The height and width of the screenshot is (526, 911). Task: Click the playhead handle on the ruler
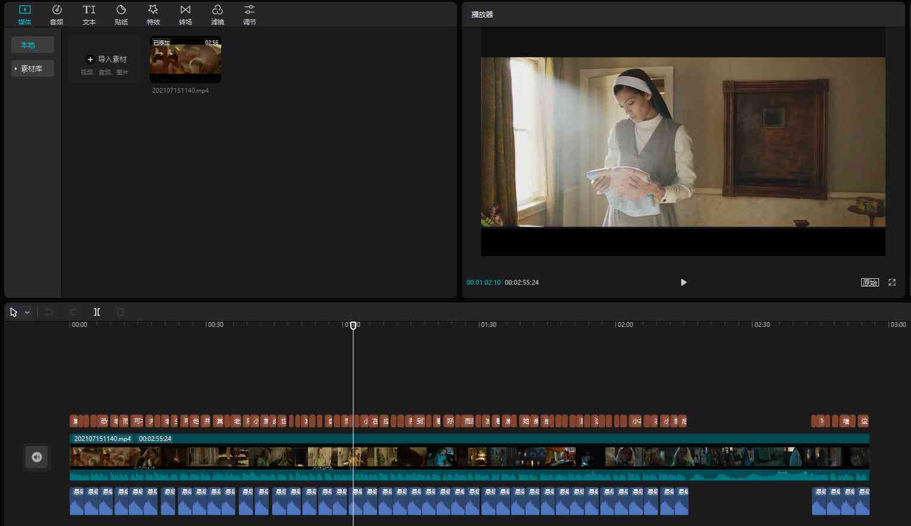[353, 325]
